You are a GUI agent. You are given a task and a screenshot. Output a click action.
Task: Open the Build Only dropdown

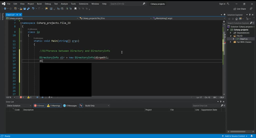click(97, 106)
